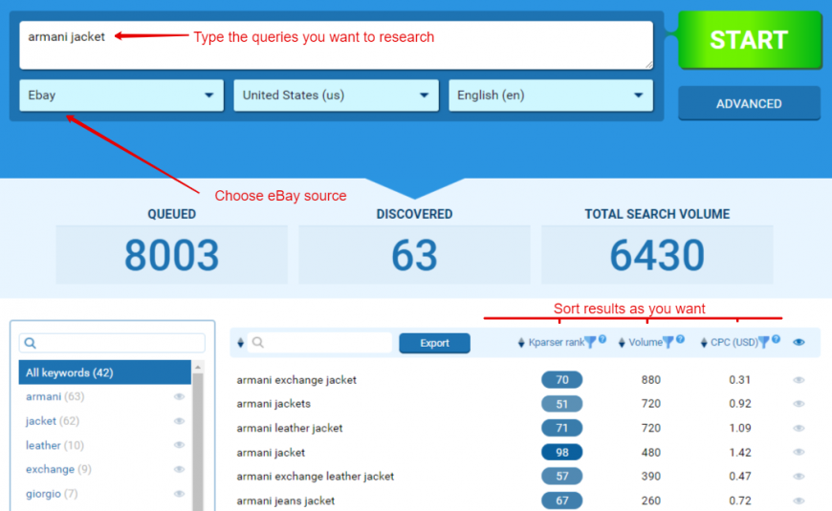Open the Volume help question mark

pos(680,339)
